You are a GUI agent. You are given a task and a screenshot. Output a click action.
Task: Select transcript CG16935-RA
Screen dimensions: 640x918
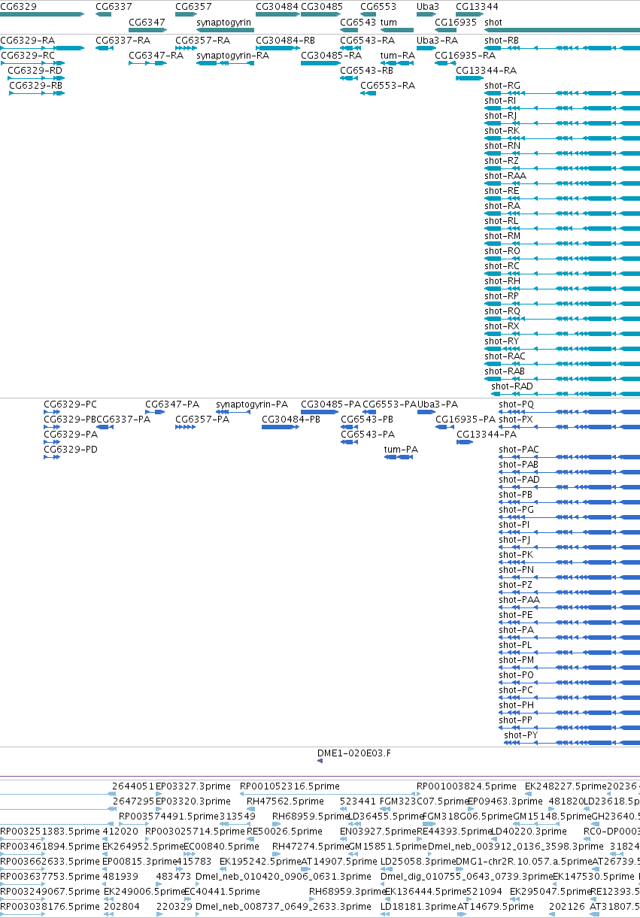pyautogui.click(x=465, y=55)
